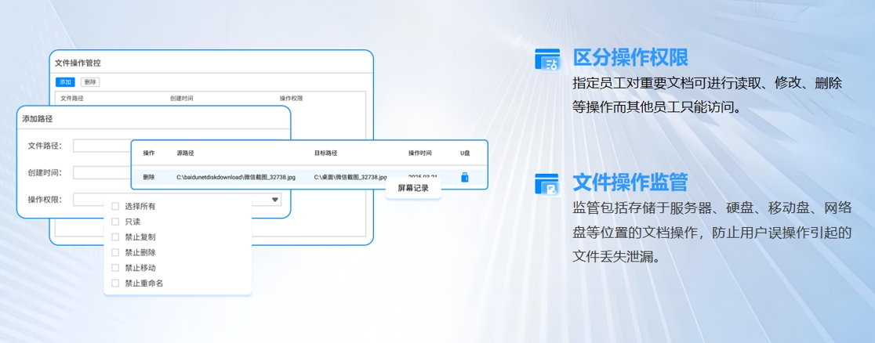Click the 操作权限 column header in 文件操作管控
875x343 pixels.
click(292, 98)
